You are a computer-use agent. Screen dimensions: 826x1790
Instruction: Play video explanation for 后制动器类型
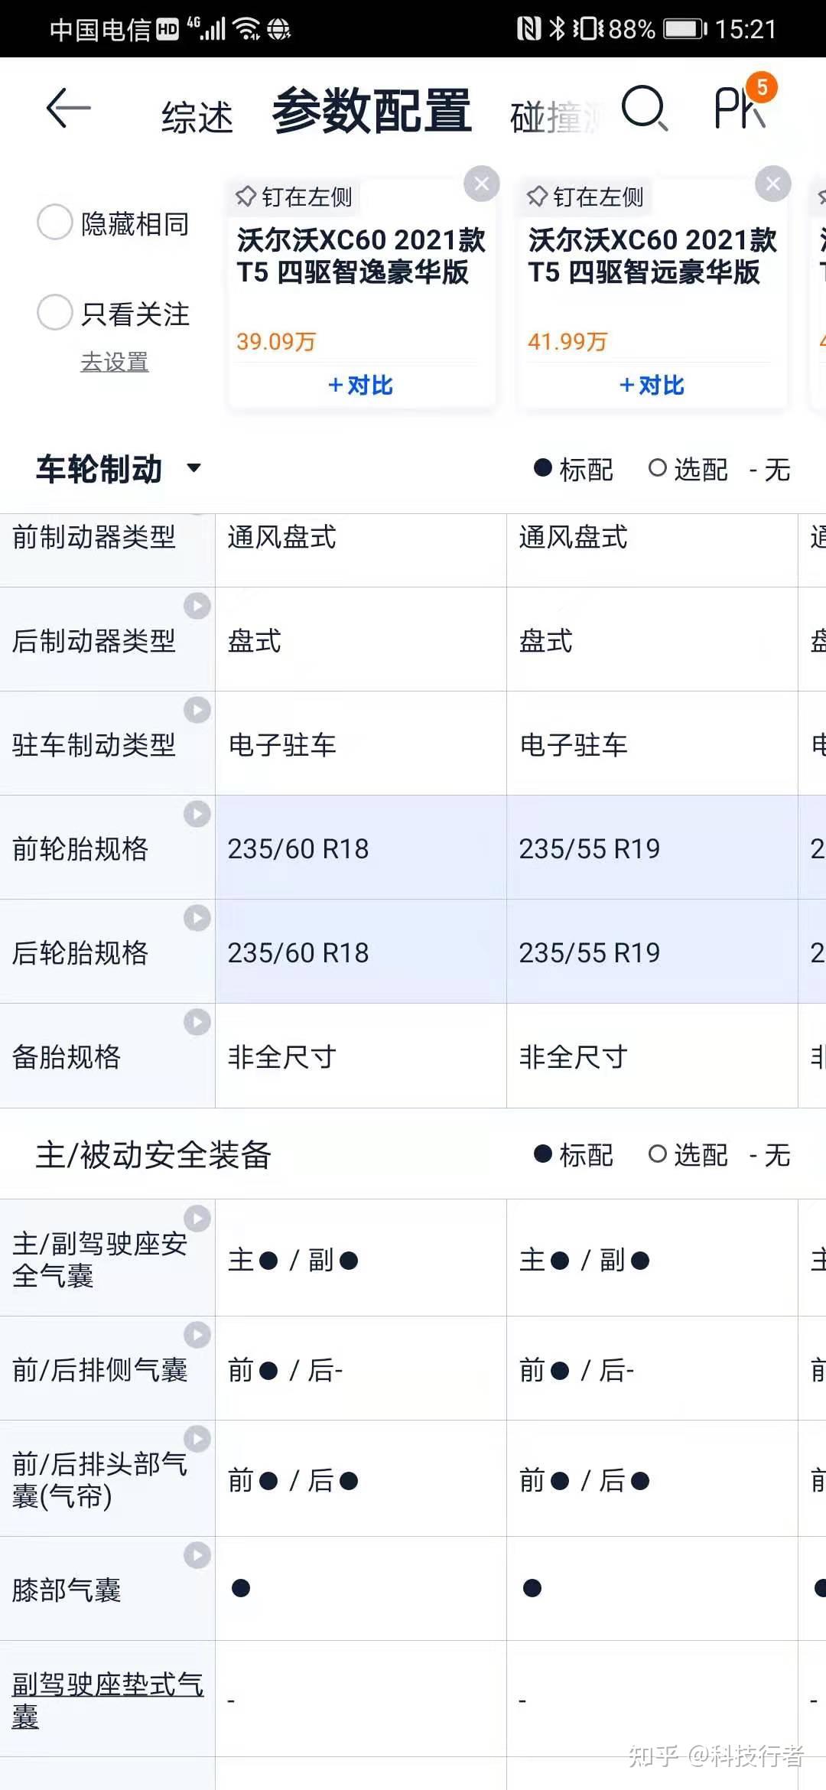(197, 606)
